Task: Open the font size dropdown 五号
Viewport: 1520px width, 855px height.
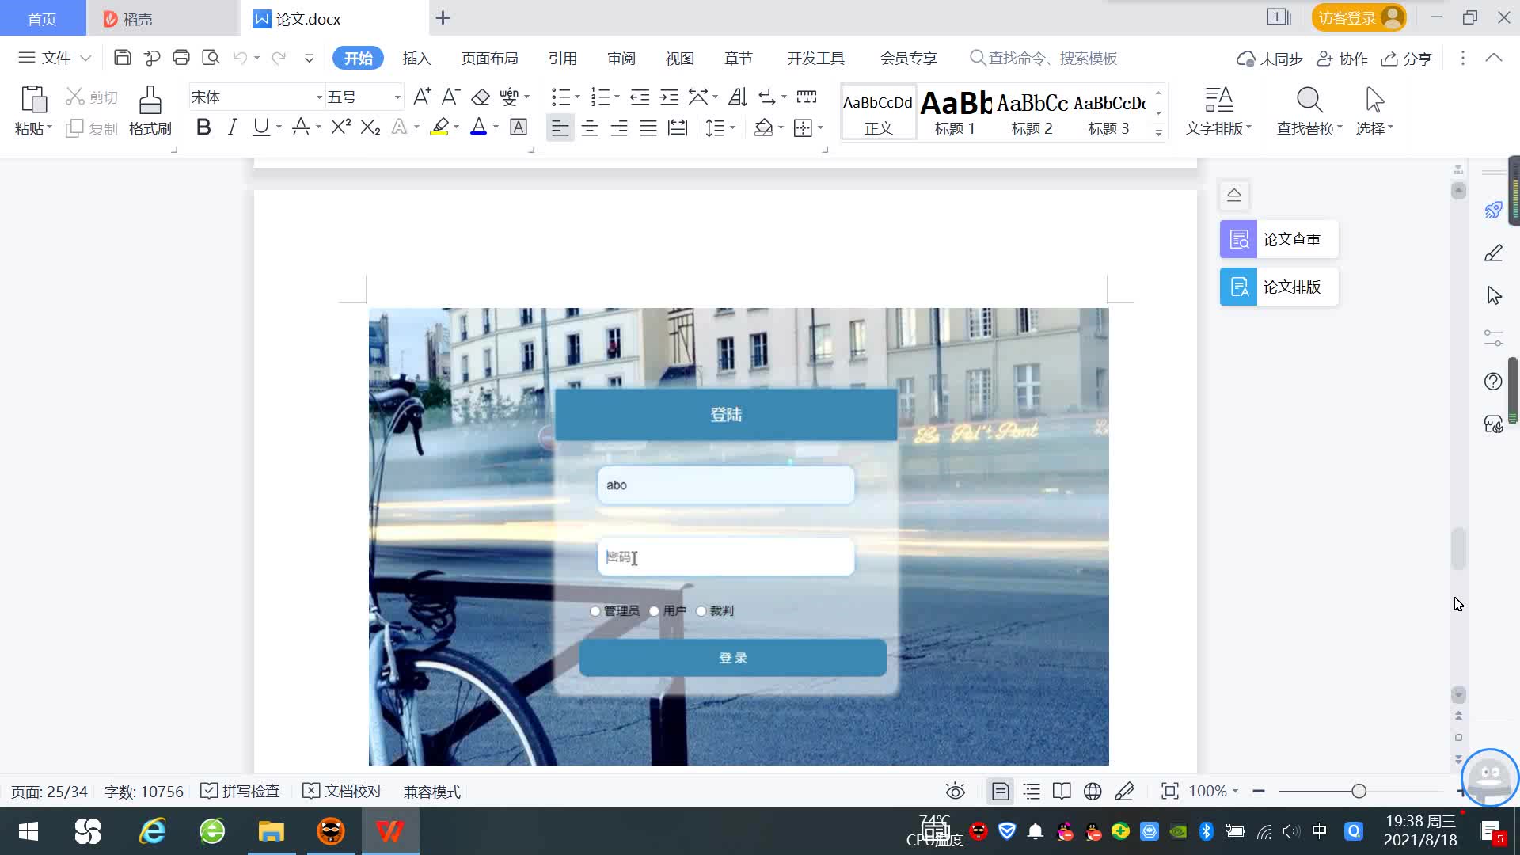Action: (x=397, y=97)
